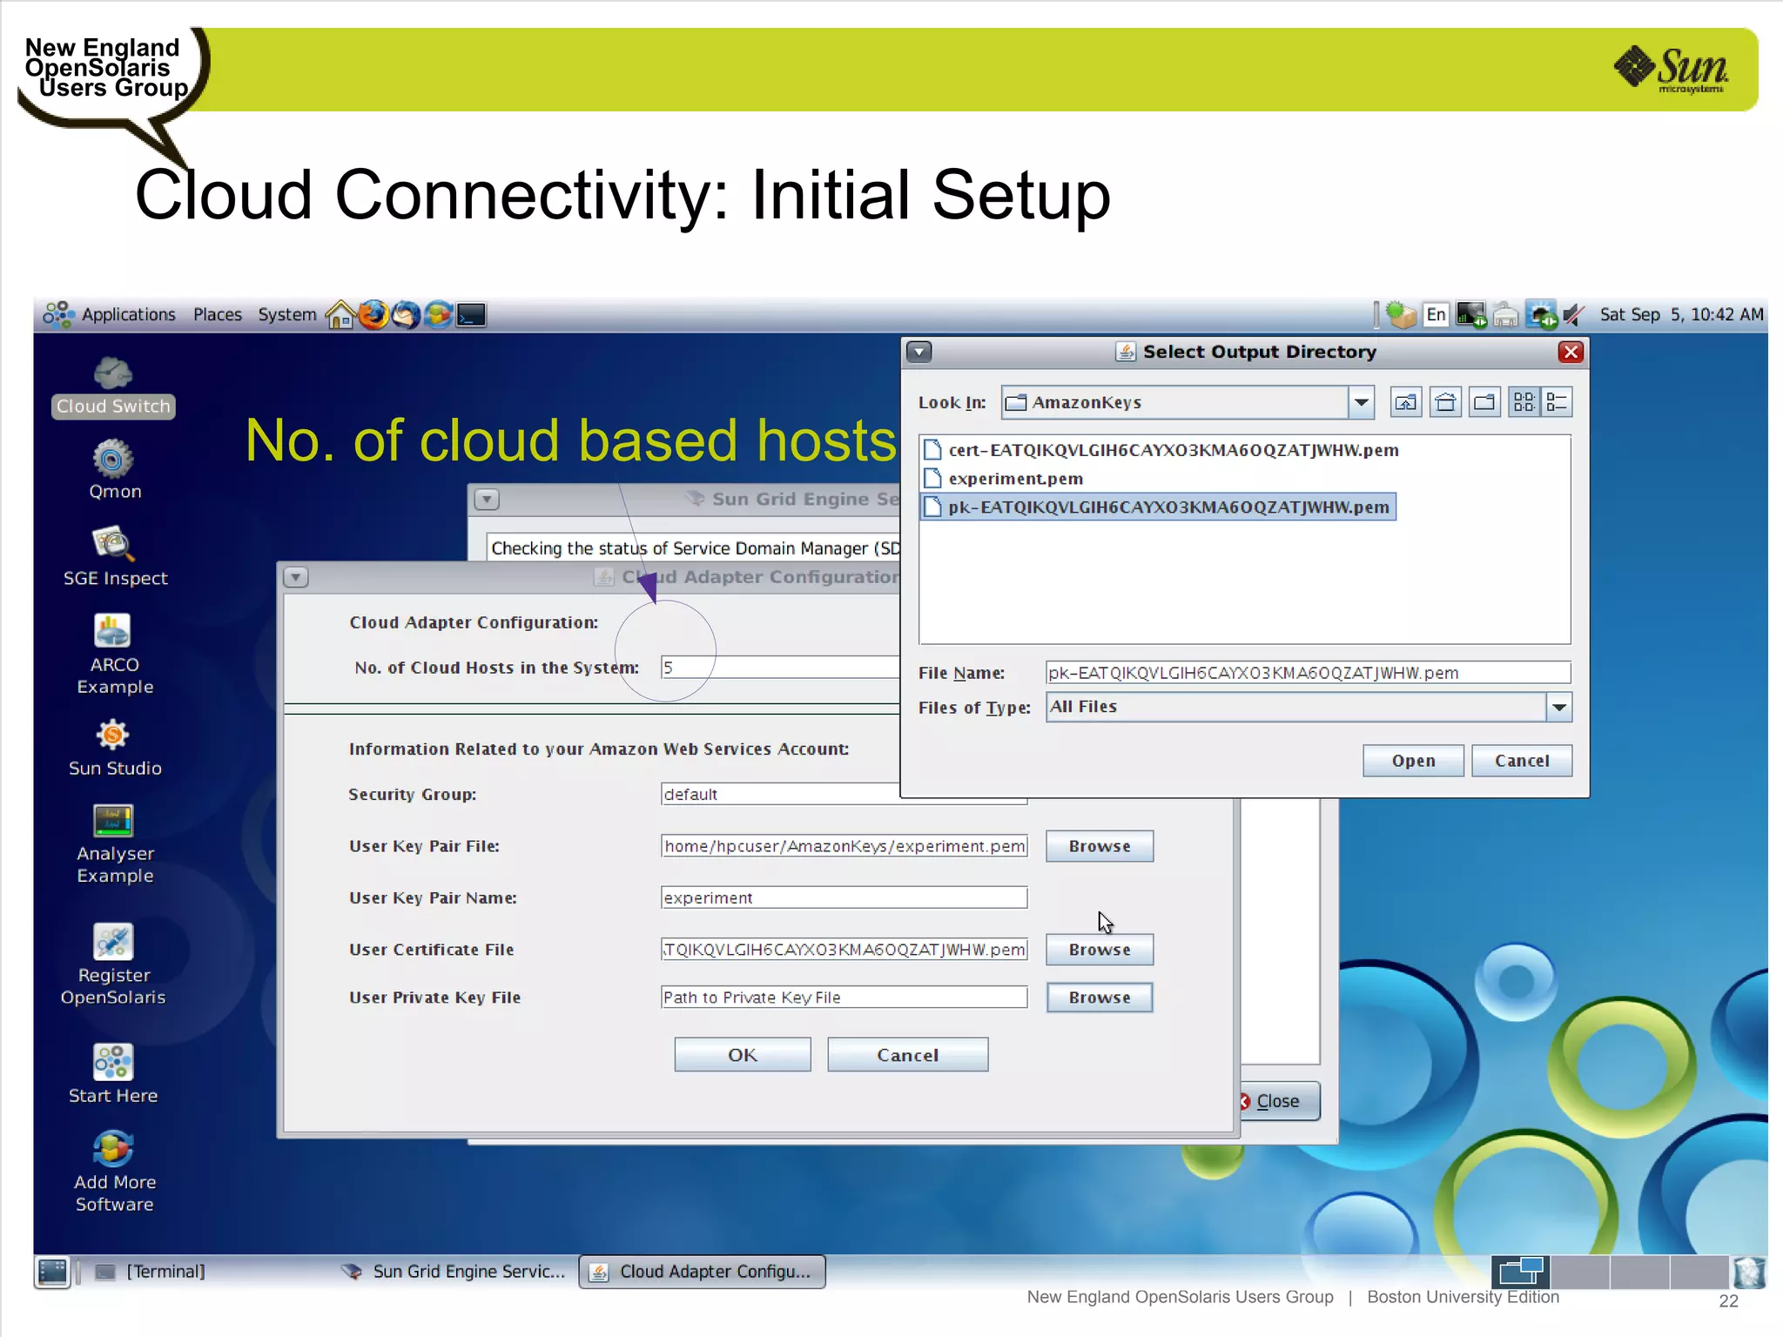The height and width of the screenshot is (1337, 1783).
Task: Click the printer icon in system tray
Action: [1505, 315]
